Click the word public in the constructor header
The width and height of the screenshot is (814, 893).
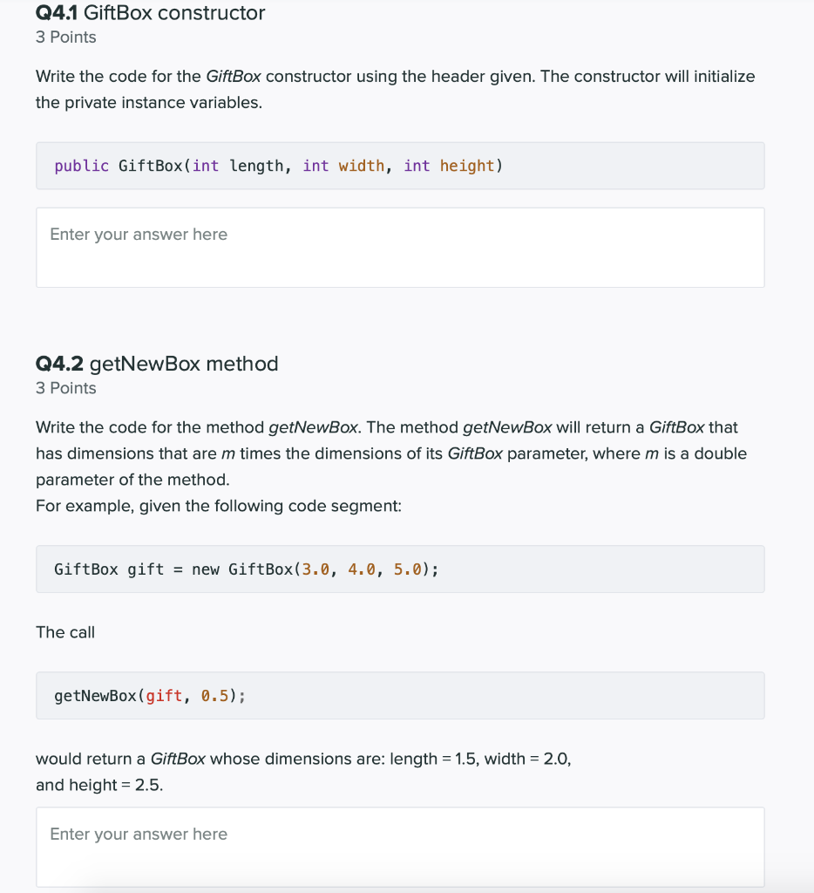81,166
